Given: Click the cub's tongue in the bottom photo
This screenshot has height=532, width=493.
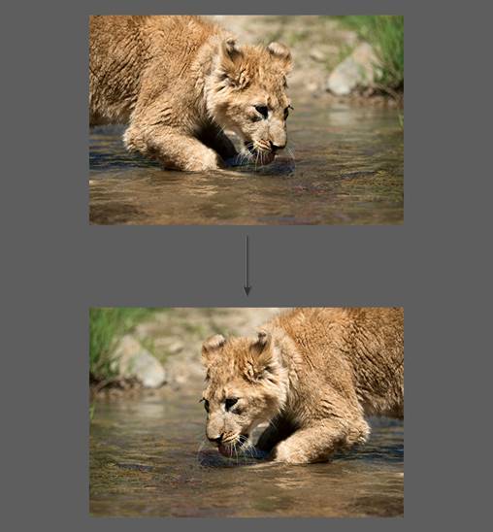Looking at the screenshot, I should [226, 450].
